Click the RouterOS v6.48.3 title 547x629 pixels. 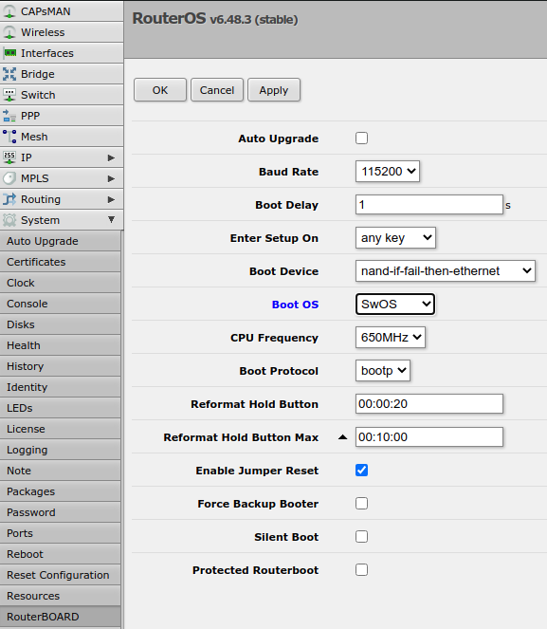(x=215, y=19)
